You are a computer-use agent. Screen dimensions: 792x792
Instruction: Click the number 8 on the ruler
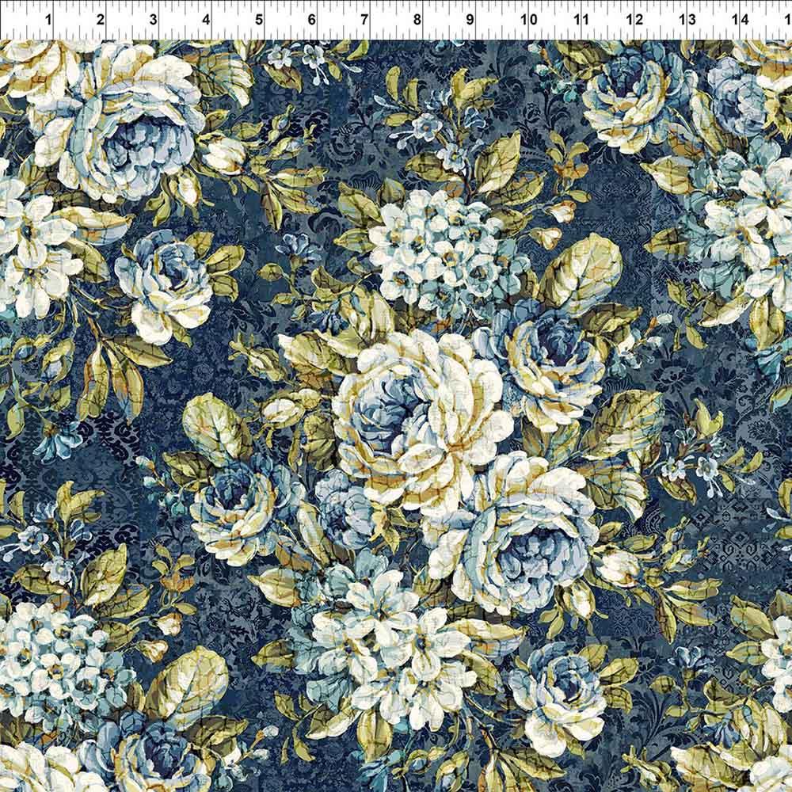pos(417,20)
